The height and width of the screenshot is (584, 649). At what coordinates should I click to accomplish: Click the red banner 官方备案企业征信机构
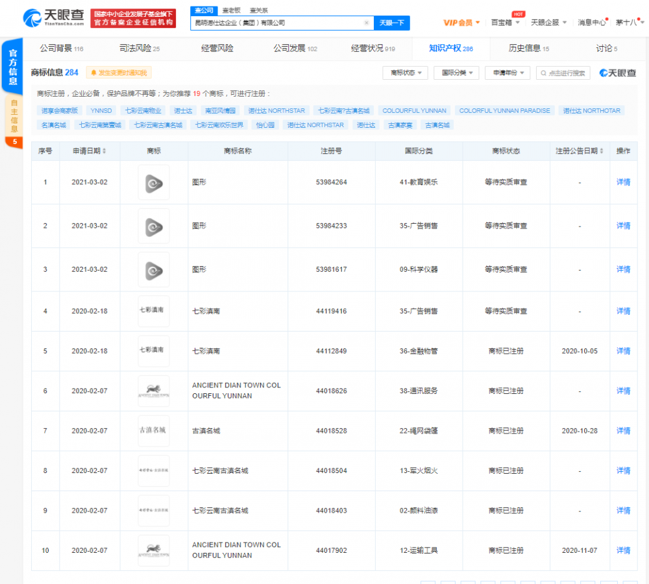pos(133,19)
